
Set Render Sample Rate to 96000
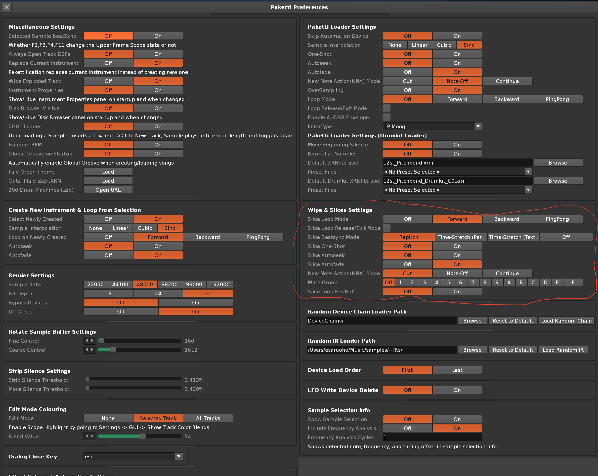[194, 285]
